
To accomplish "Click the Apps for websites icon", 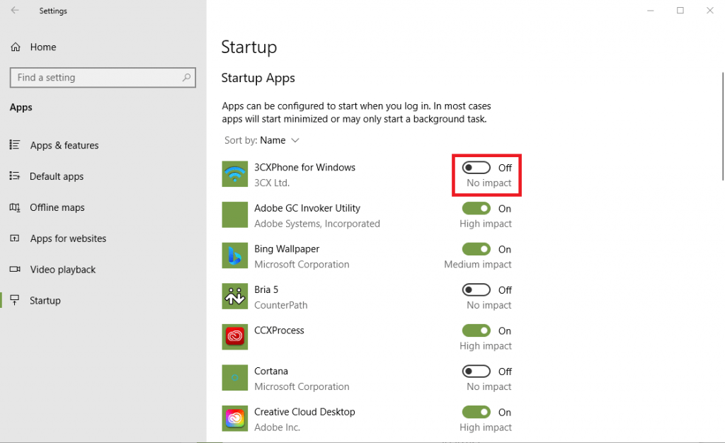I will click(15, 238).
